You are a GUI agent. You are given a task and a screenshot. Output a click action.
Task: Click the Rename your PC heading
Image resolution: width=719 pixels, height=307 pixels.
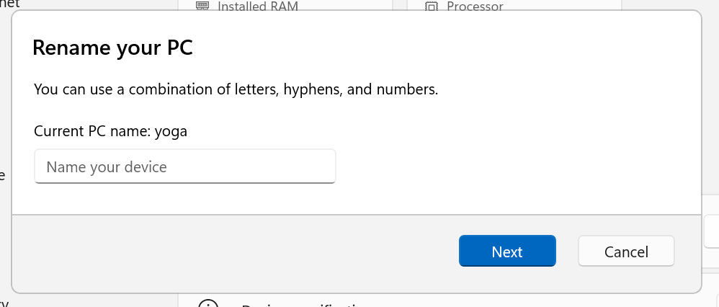(112, 48)
